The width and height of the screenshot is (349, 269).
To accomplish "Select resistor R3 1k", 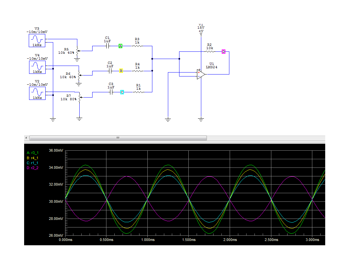I will point(137,46).
